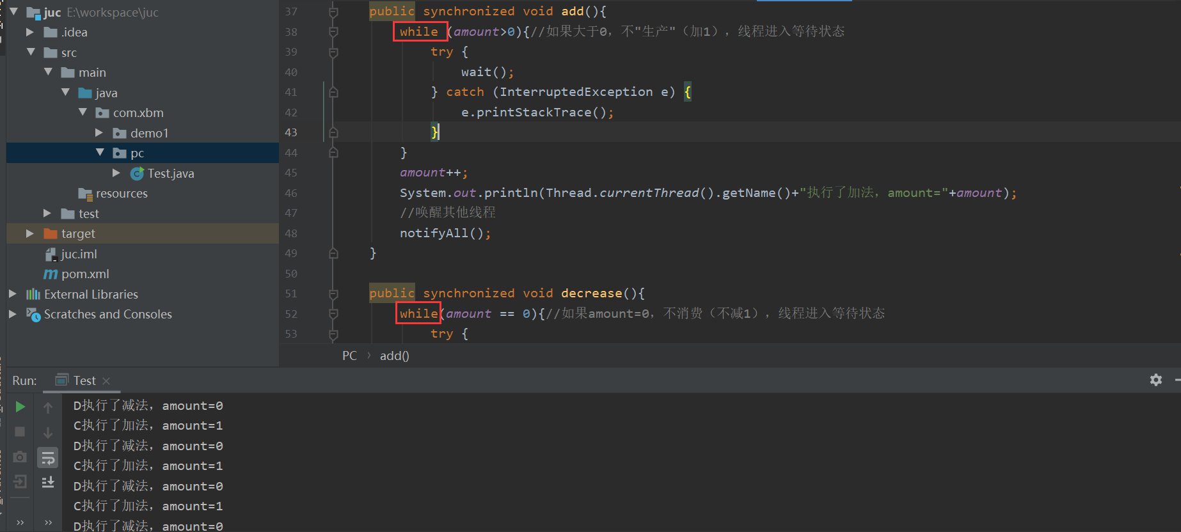
Task: Toggle fold marker at line 37
Action: 333,12
